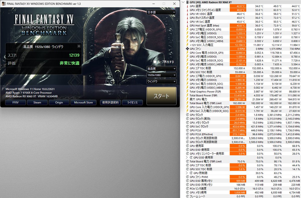301x198 pixels.
Task: Click the +12V SOC 入力電圧 value 12.104 V
Action: point(238,45)
